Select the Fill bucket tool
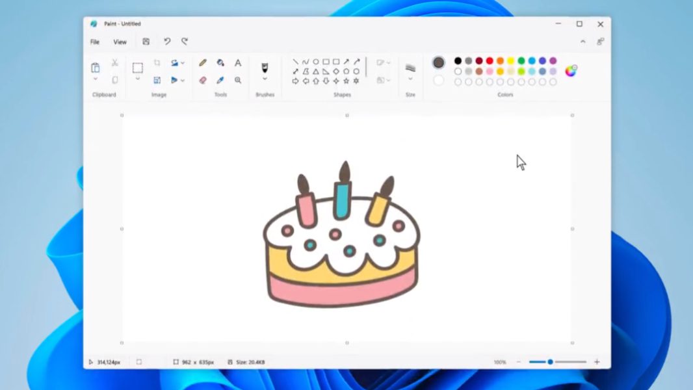This screenshot has height=390, width=693. pos(220,63)
